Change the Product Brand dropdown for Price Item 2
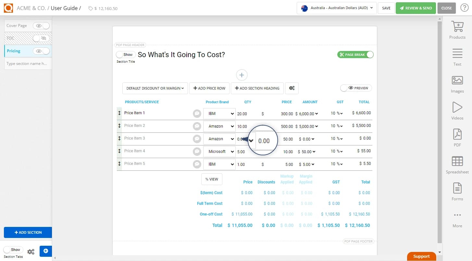The height and width of the screenshot is (261, 472). (x=219, y=126)
